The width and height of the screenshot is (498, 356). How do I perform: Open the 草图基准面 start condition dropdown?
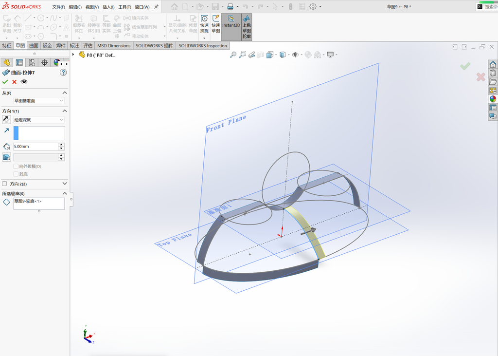tap(39, 100)
